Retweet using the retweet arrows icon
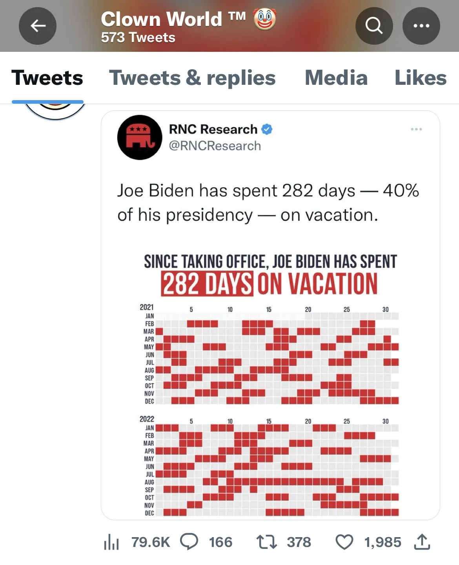Image resolution: width=459 pixels, height=565 pixels. point(267,542)
